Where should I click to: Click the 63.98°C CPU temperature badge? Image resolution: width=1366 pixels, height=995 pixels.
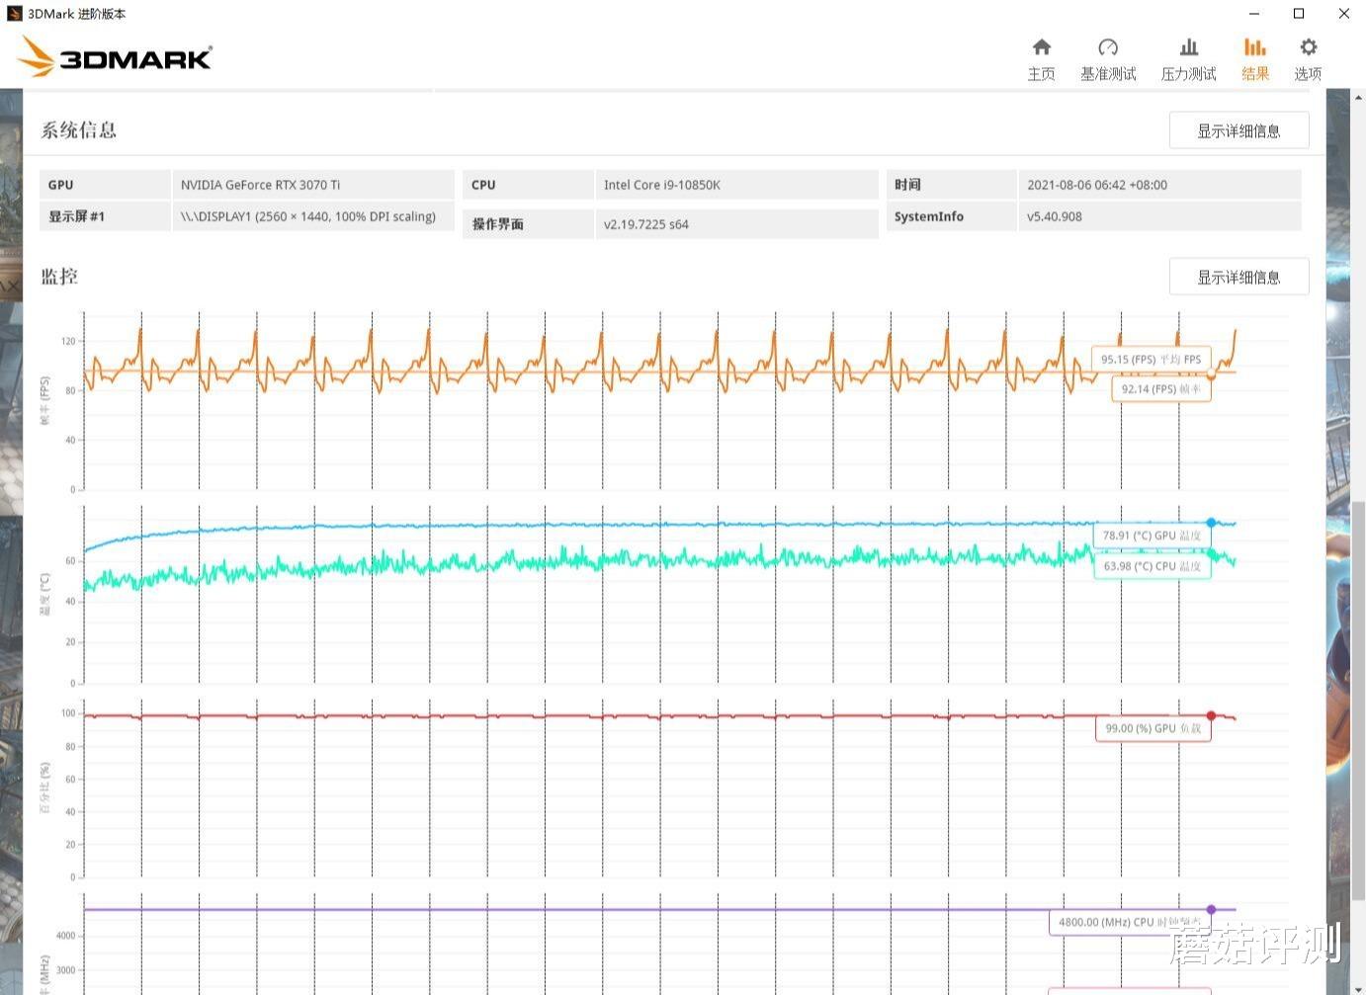click(x=1152, y=566)
